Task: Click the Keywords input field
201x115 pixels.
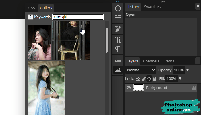Action: (x=78, y=17)
